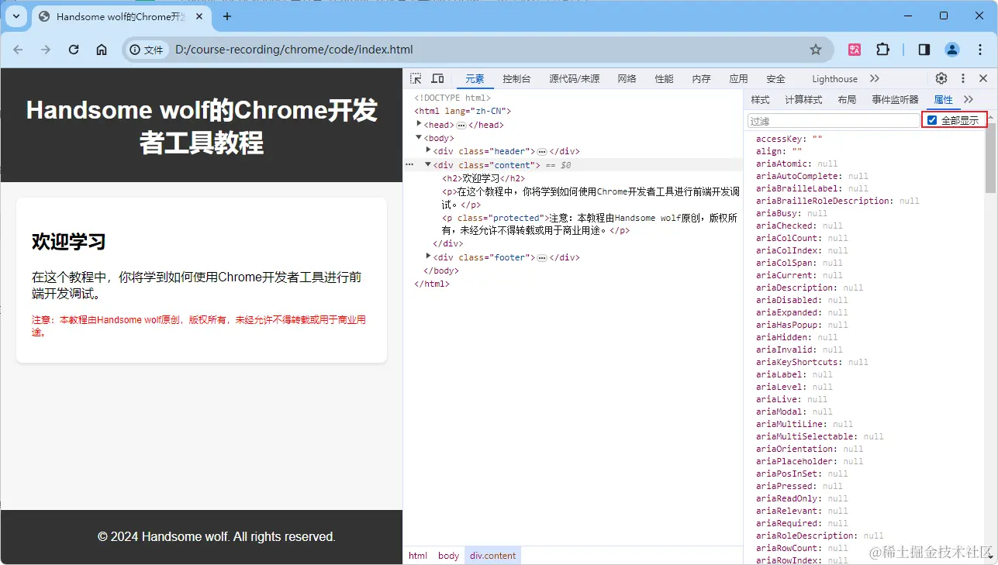Toggle the device toolbar icon in DevTools
The width and height of the screenshot is (998, 565).
(x=437, y=78)
